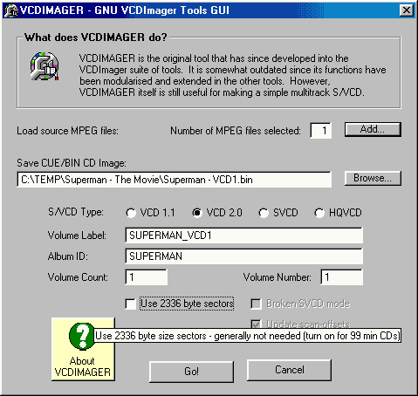This screenshot has width=418, height=396.
Task: Select the VCD 1.1 radio button
Action: click(131, 213)
